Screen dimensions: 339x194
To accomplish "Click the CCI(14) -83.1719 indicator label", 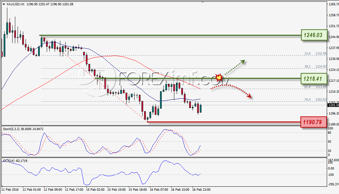I will pyautogui.click(x=15, y=161).
